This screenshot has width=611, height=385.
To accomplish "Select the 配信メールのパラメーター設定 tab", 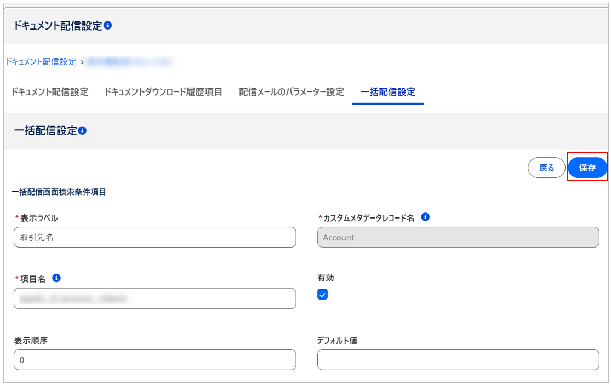I will click(x=292, y=92).
